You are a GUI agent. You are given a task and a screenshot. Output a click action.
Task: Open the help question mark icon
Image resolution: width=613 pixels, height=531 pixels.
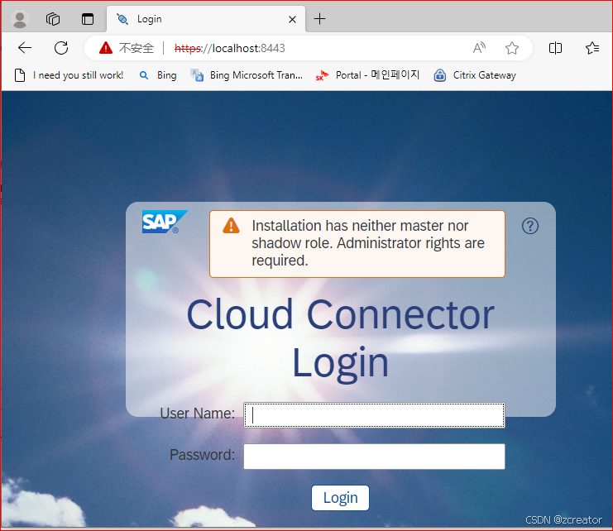pyautogui.click(x=530, y=226)
